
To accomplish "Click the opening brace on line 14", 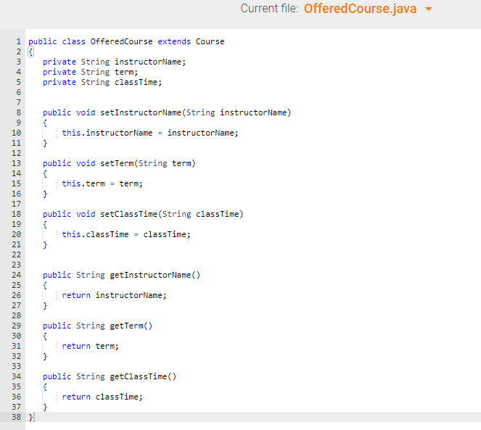I will click(x=45, y=173).
